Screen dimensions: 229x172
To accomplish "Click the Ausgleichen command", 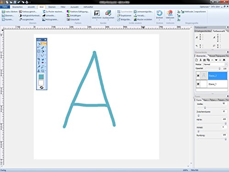I will (26, 20).
